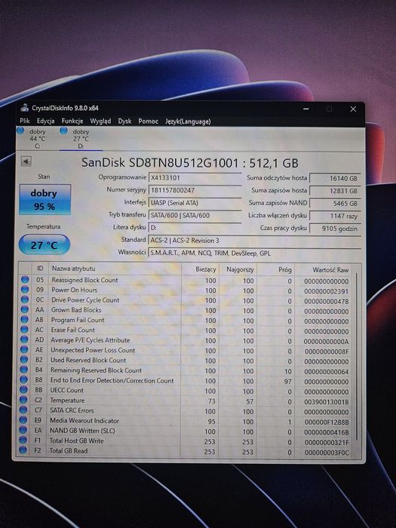Click status icon of Media Wearout Indicator row
The width and height of the screenshot is (396, 528).
pos(23,419)
